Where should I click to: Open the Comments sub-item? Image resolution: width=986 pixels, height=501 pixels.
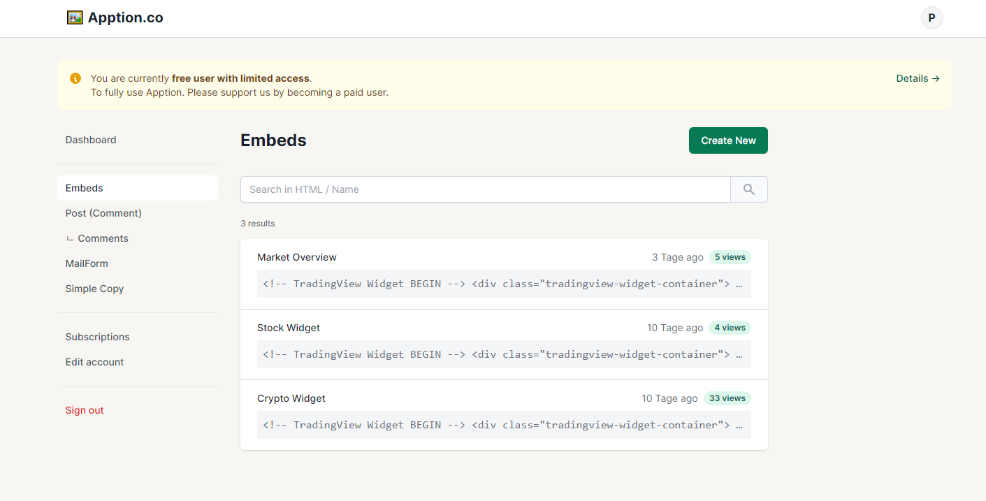(103, 238)
